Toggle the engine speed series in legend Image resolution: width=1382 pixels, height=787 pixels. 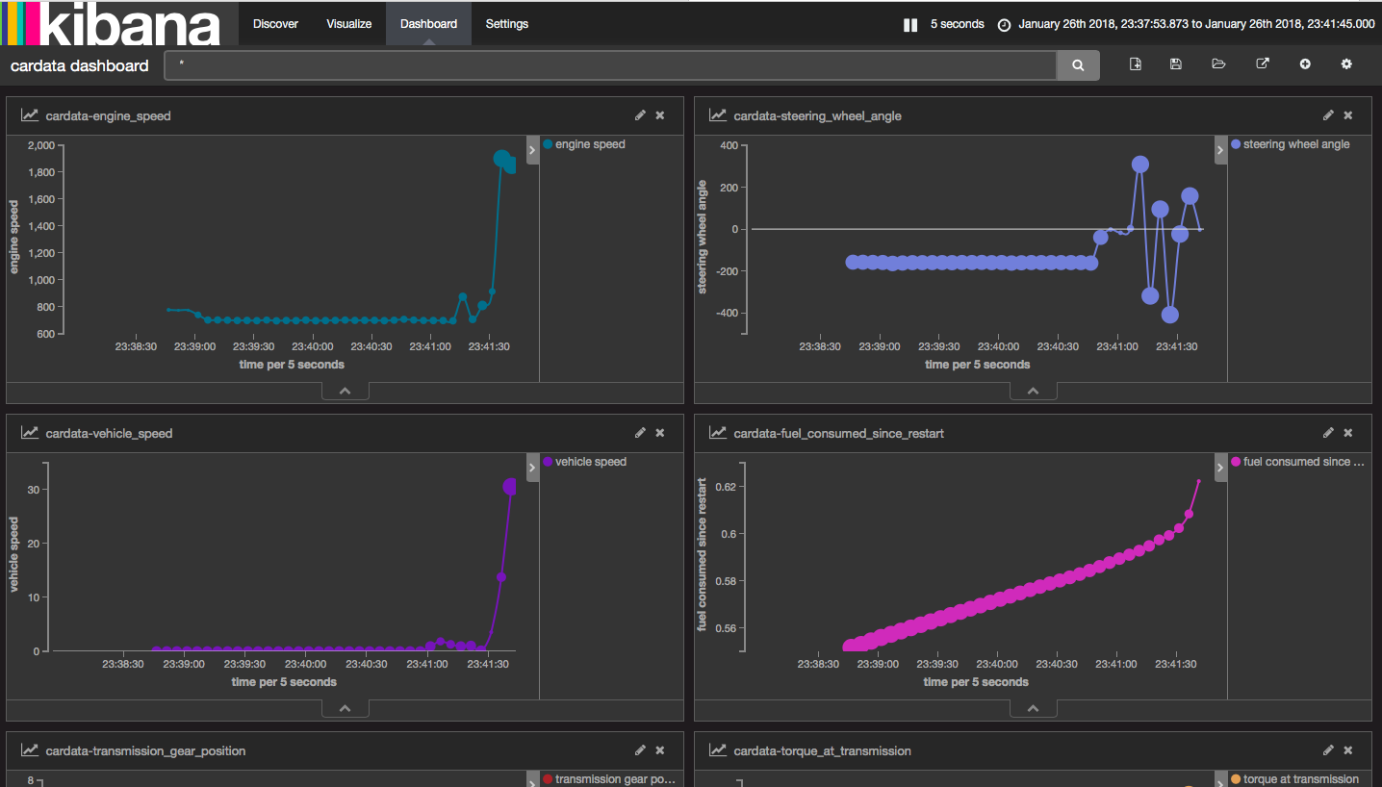(585, 144)
